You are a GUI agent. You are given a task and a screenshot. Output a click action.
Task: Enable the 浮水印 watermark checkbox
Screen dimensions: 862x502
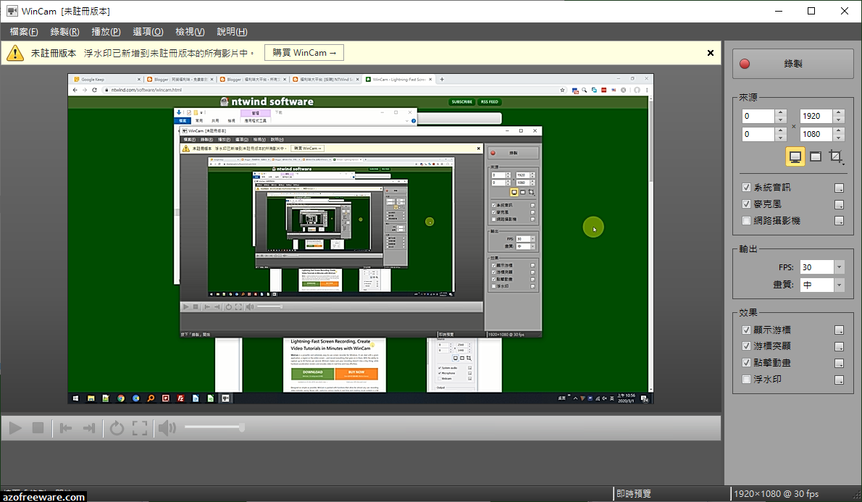pos(747,378)
